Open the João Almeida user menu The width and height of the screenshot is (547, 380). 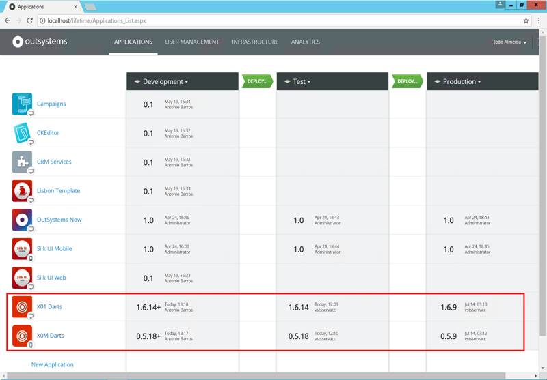510,42
